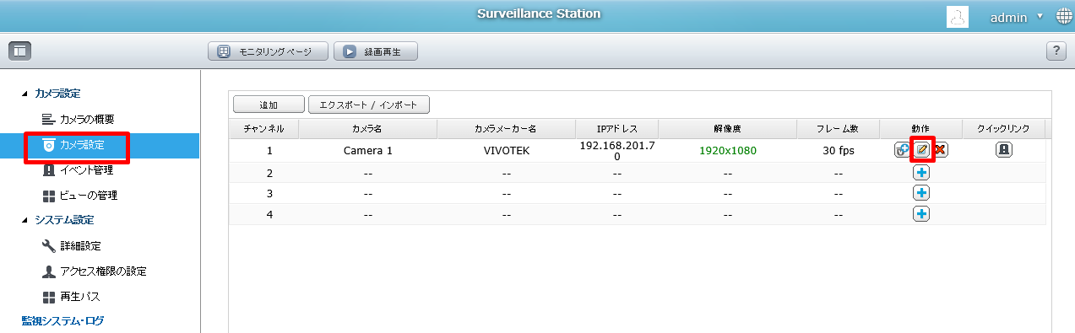
Task: Add a camera to channel 4 with plus icon
Action: tap(921, 214)
